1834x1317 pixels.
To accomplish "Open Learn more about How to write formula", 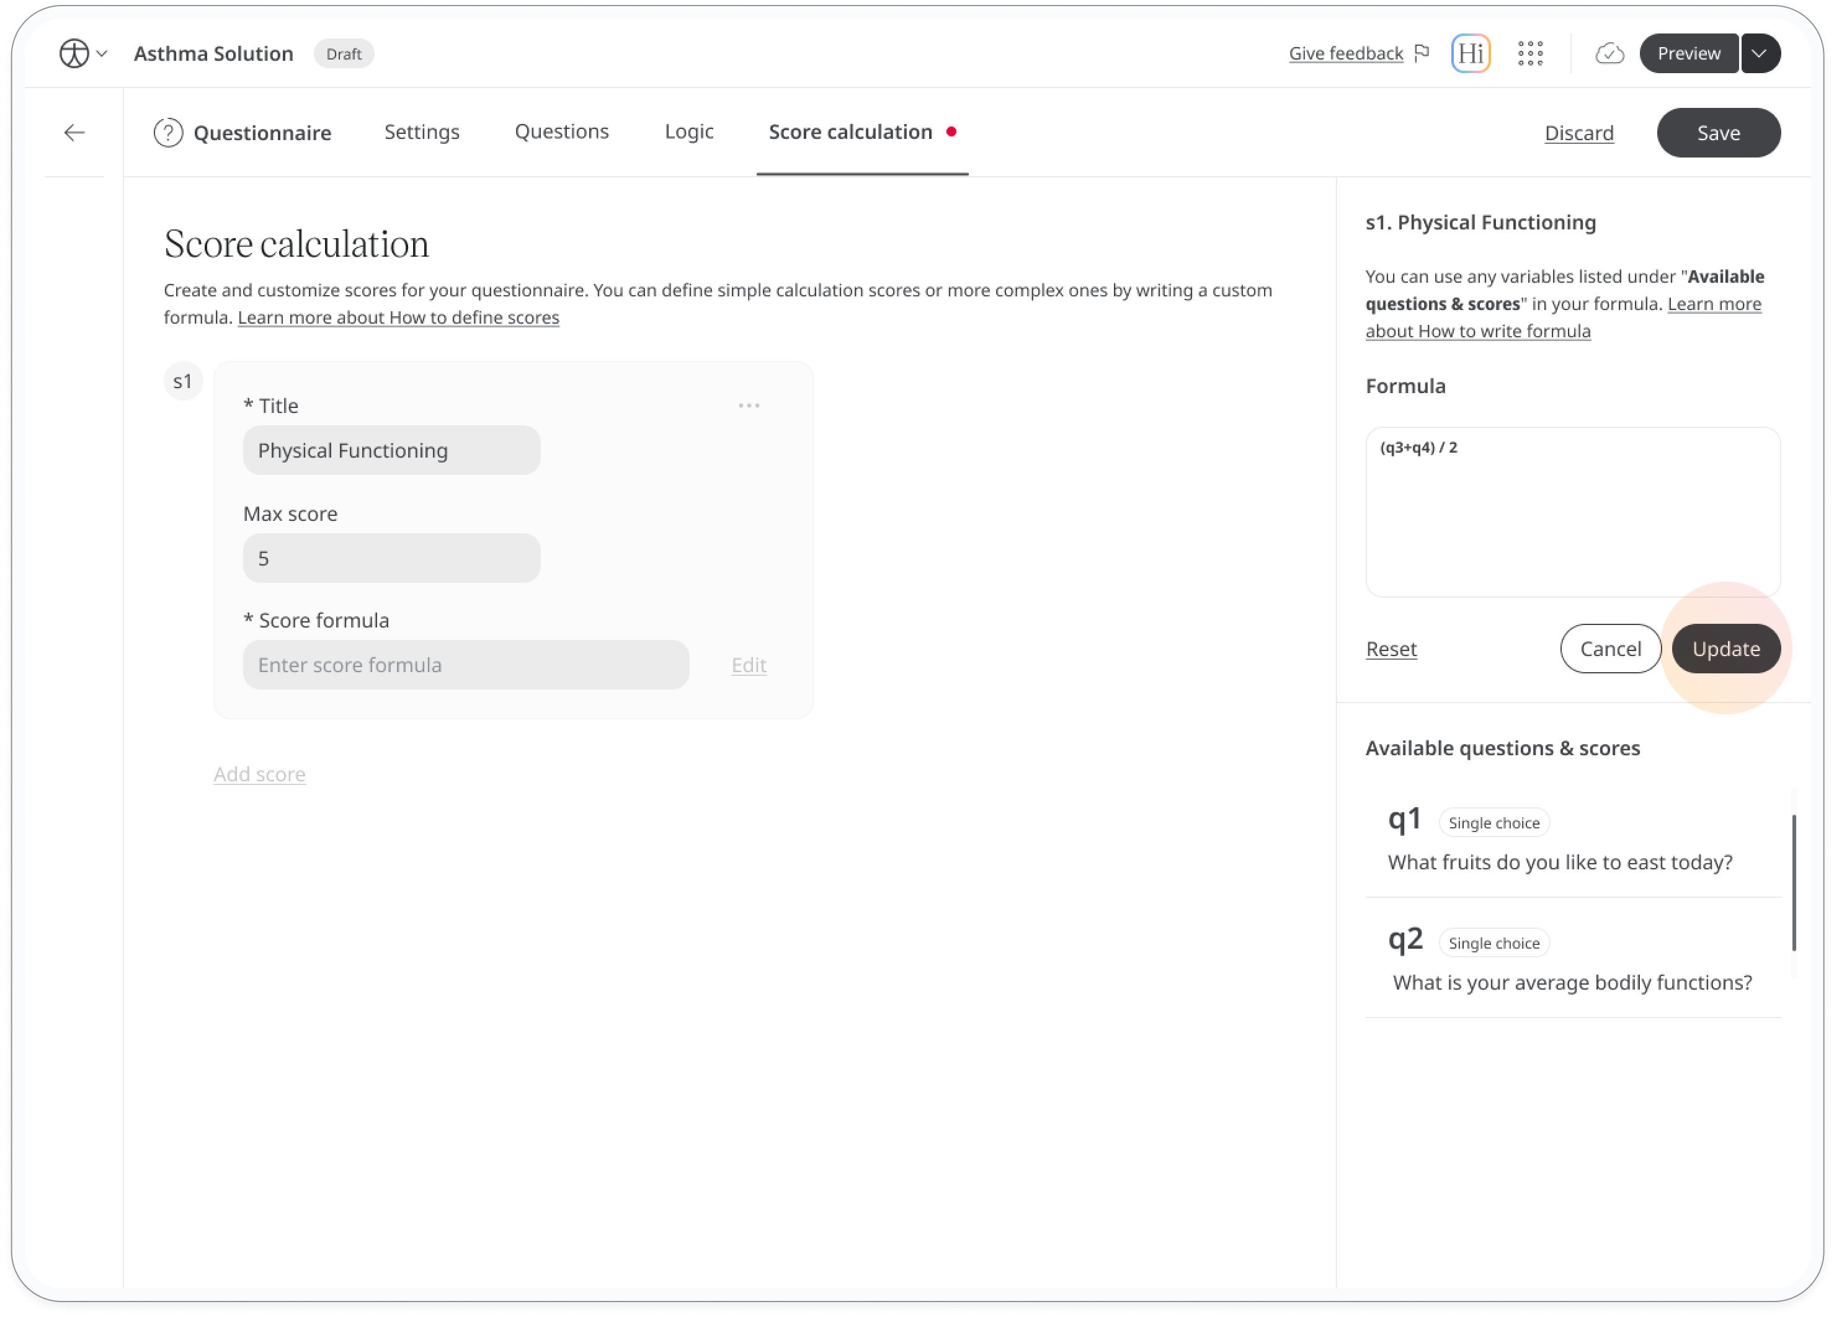I will point(1563,317).
